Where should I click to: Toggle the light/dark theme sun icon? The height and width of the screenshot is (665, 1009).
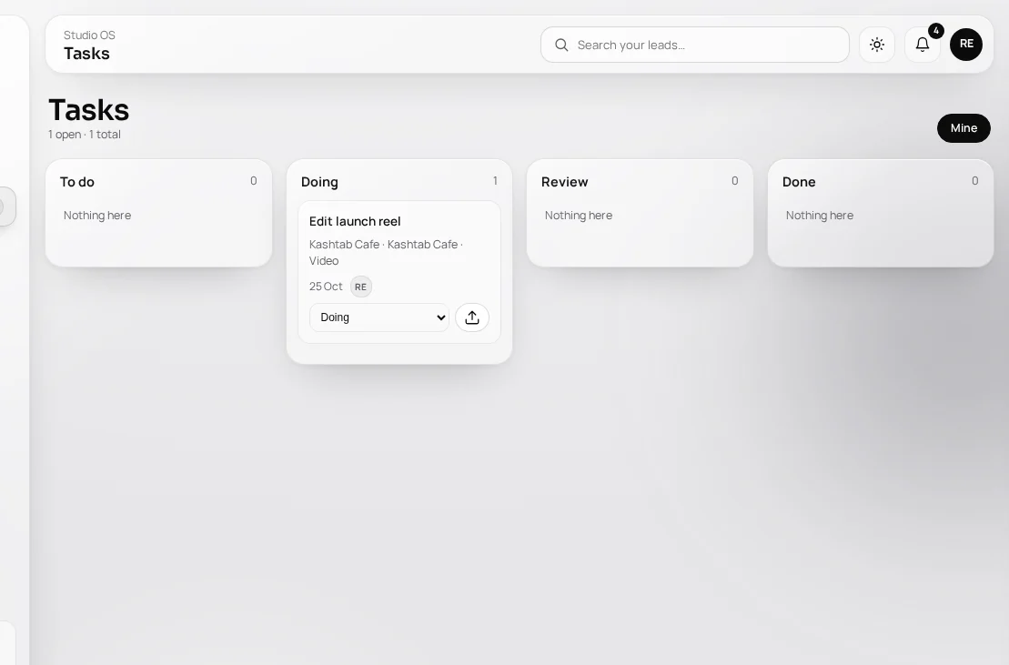876,45
